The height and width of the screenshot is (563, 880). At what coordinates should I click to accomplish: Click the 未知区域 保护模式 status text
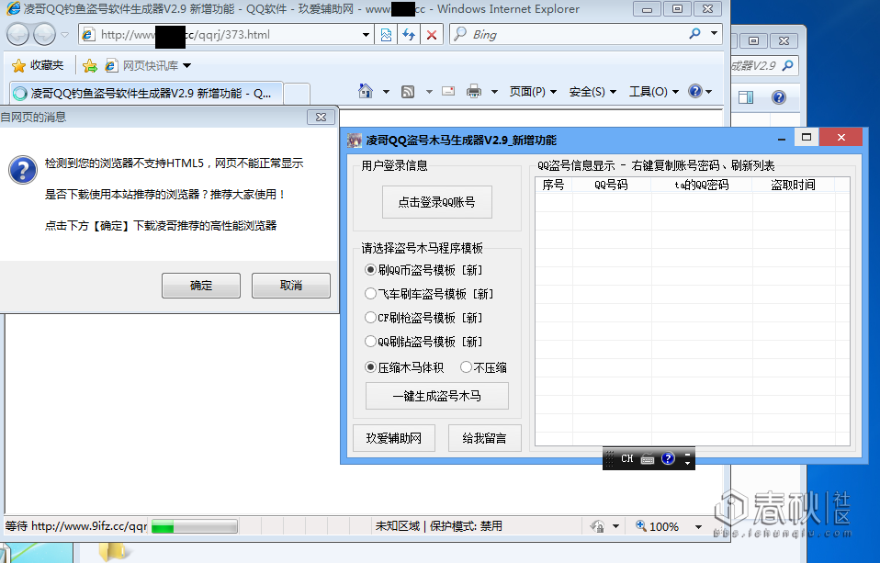point(439,526)
